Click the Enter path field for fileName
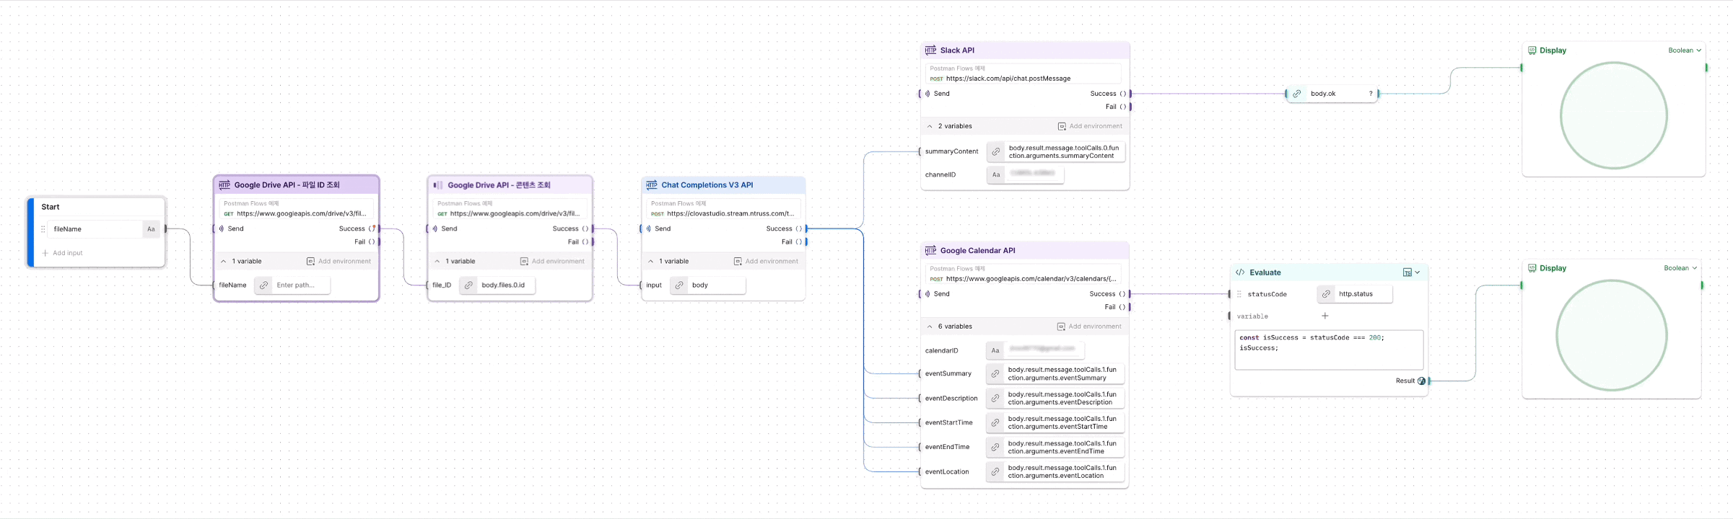This screenshot has width=1733, height=519. tap(301, 285)
